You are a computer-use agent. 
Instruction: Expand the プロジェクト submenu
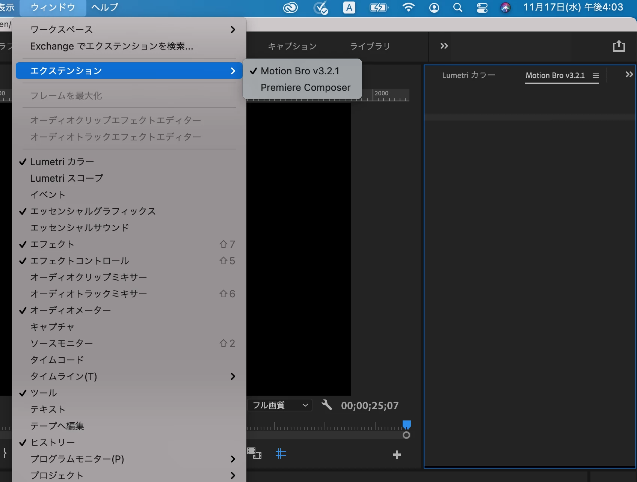[129, 475]
